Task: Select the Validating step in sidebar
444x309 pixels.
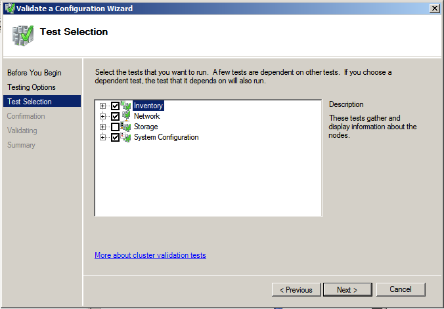Action: [x=22, y=131]
